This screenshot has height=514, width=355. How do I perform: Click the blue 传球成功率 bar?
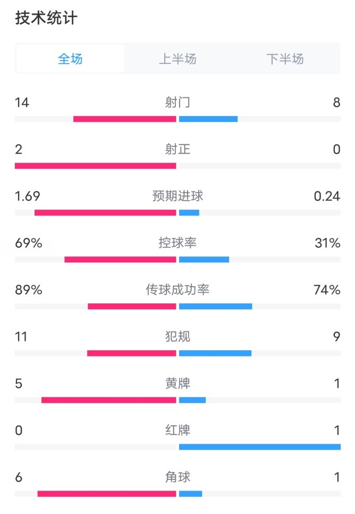click(215, 306)
